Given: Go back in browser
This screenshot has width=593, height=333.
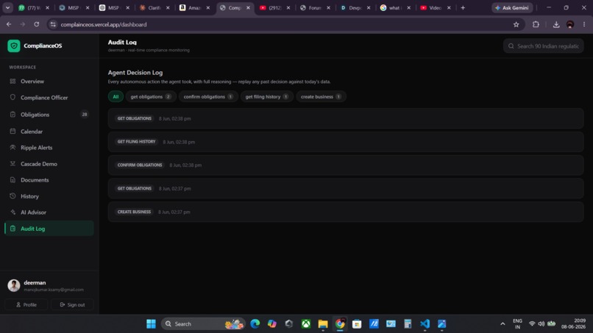Looking at the screenshot, I should [9, 24].
